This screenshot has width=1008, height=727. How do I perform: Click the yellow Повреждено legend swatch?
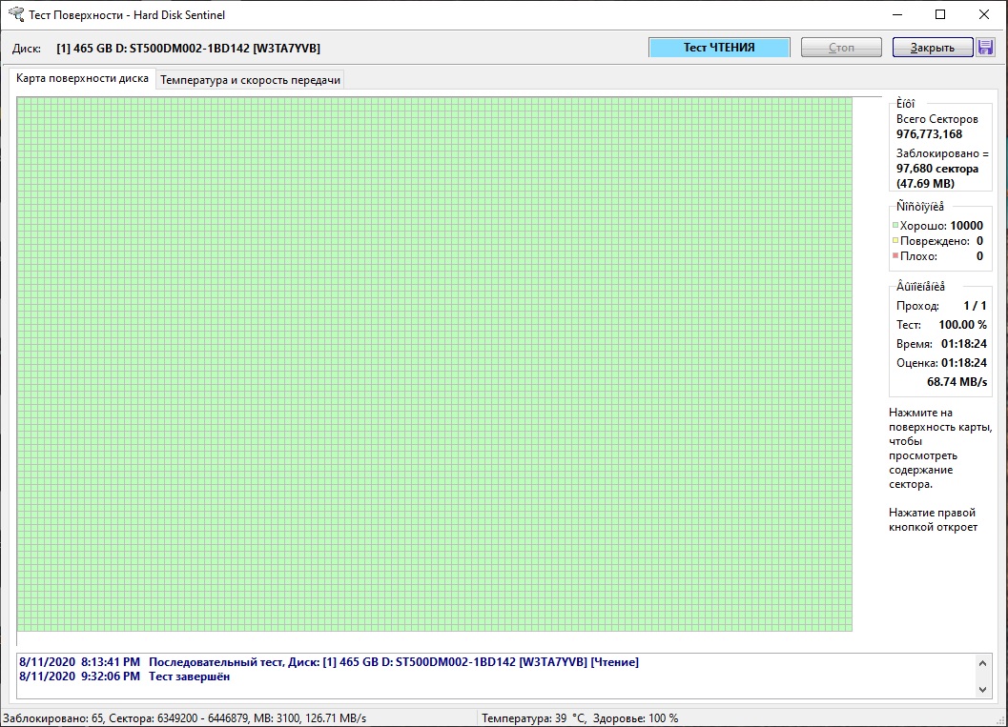pos(895,241)
